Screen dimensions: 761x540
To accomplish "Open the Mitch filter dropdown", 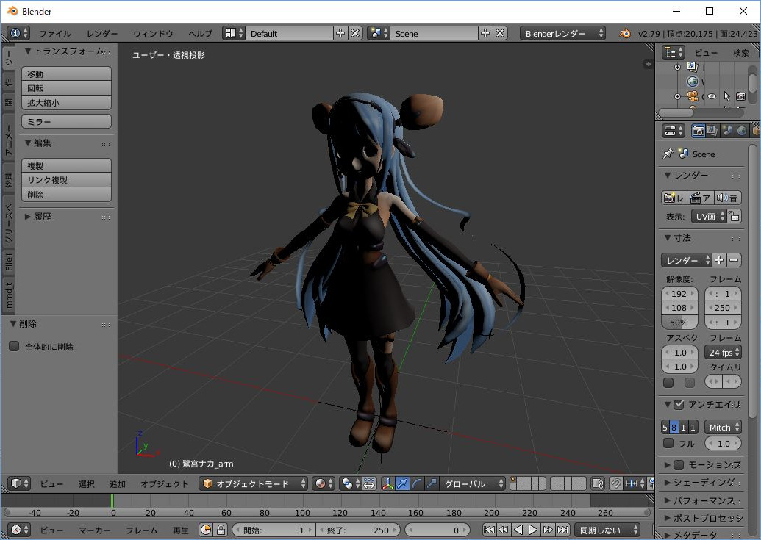I will (724, 427).
